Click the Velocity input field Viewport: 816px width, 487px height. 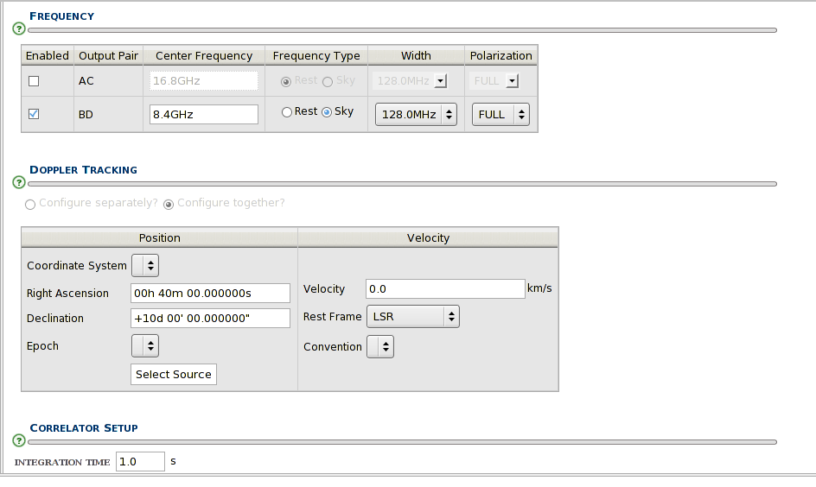coord(445,289)
